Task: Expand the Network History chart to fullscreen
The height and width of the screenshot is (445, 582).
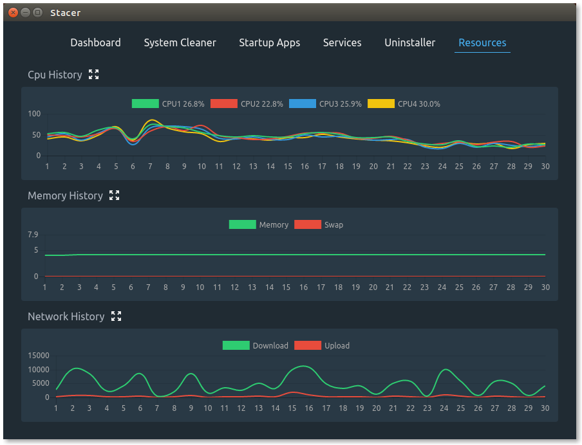Action: click(117, 316)
